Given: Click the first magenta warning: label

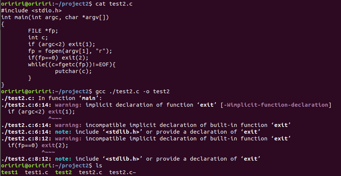Looking at the screenshot, I should tap(68, 105).
